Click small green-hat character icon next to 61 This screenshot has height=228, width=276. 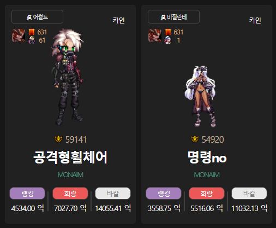32,40
